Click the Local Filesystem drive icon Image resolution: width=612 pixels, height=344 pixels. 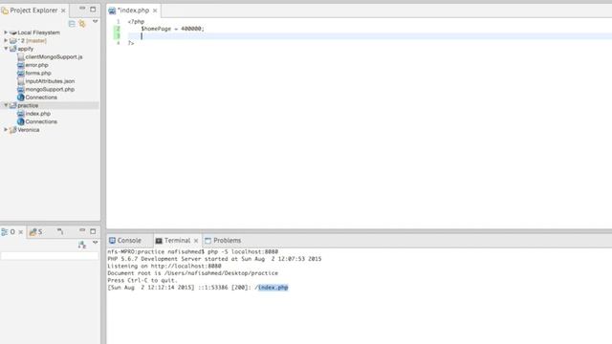pos(12,32)
